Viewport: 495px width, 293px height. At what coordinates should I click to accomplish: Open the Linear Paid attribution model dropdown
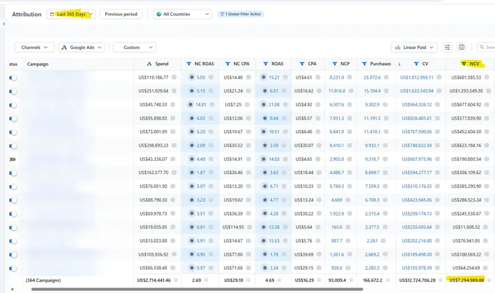tap(414, 48)
